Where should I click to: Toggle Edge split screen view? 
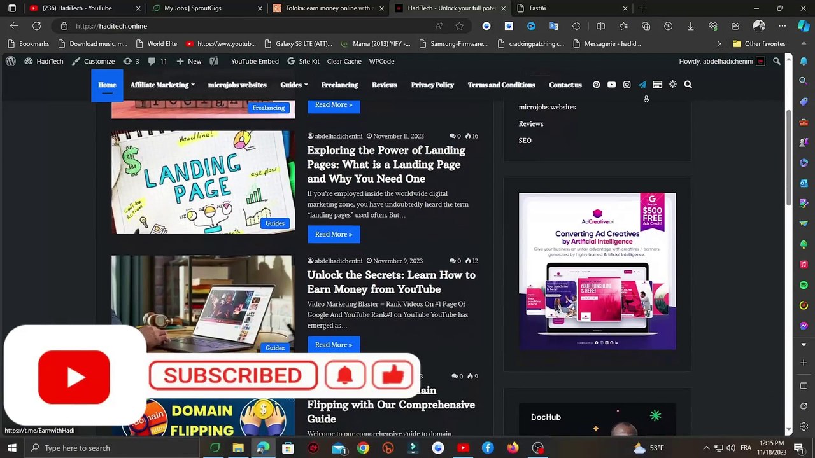tap(600, 26)
